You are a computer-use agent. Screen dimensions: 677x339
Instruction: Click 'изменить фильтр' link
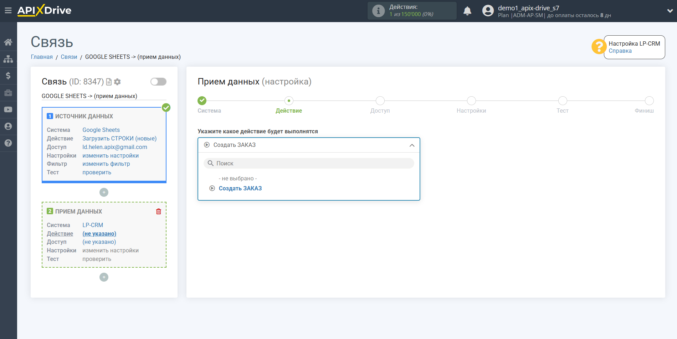pos(106,164)
